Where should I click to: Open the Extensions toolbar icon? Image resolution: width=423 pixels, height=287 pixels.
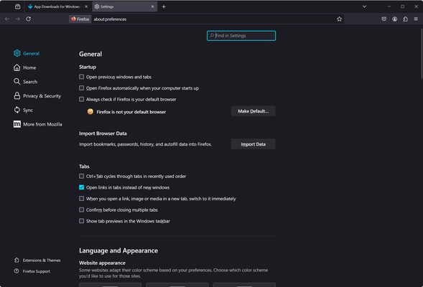pos(405,19)
